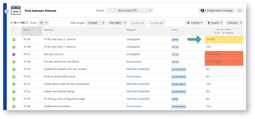Click summary 'Update documentation'
The width and height of the screenshot is (255, 119).
(57, 106)
